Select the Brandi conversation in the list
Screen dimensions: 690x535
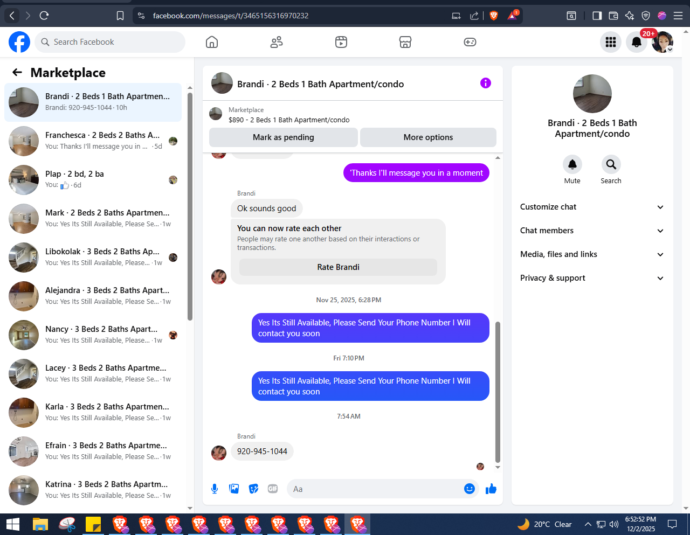click(93, 102)
